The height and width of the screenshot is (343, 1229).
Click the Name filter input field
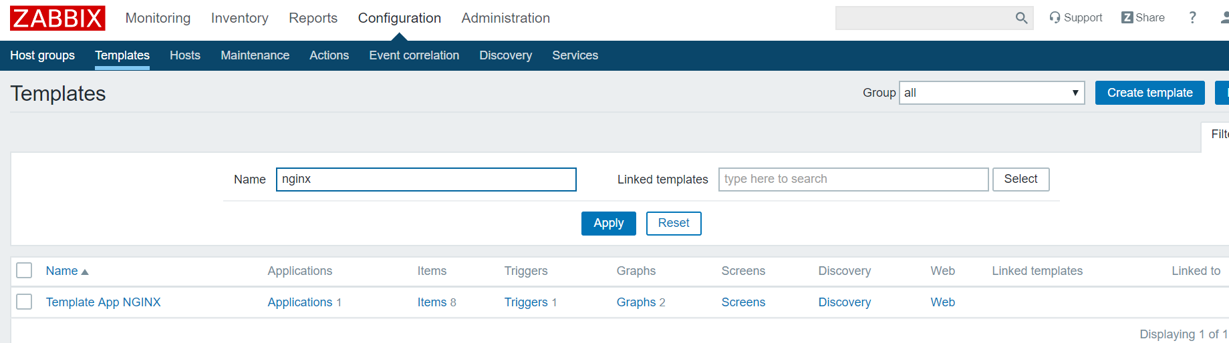tap(426, 180)
